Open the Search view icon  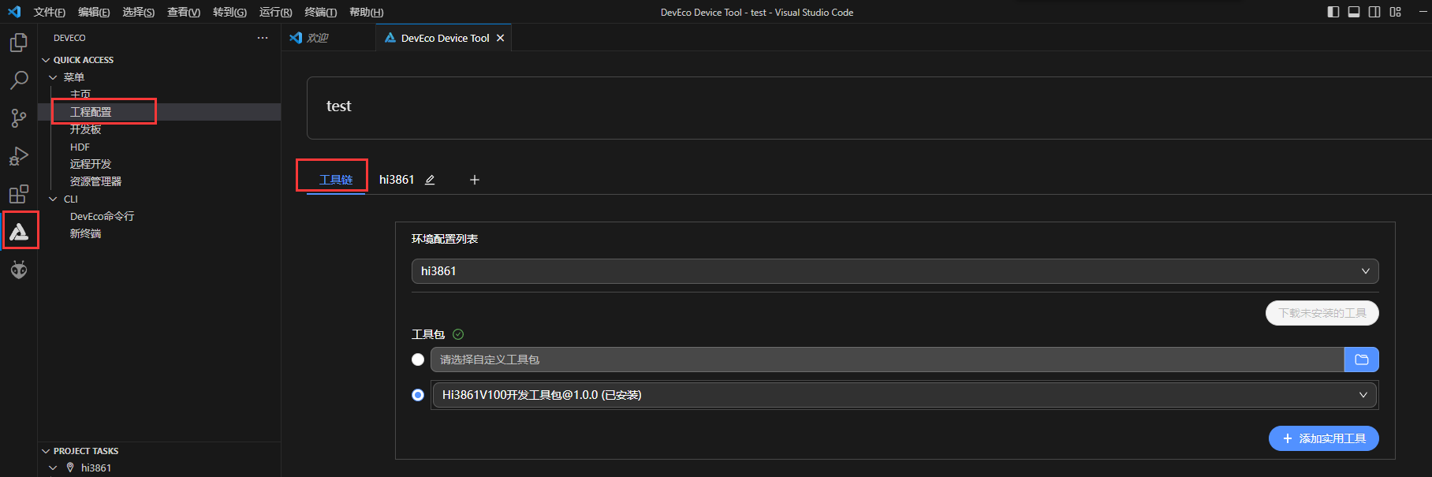coord(19,80)
